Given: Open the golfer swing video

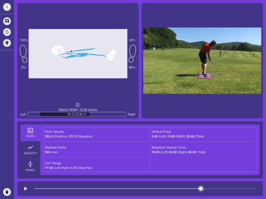Looking at the screenshot, I should pyautogui.click(x=202, y=61).
